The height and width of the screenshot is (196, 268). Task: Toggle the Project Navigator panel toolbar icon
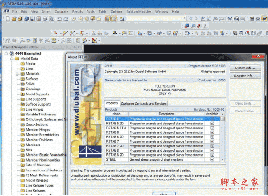pos(107,18)
